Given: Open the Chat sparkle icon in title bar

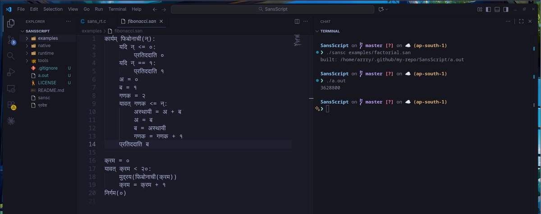Looking at the screenshot, I should 381,9.
